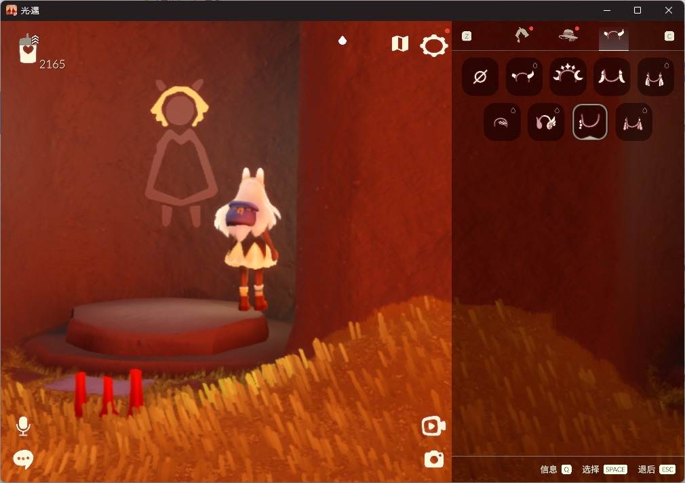
Task: Open the folded map icon
Action: (x=400, y=43)
